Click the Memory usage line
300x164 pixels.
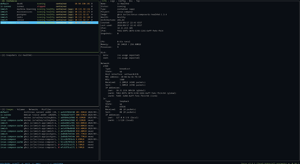coord(121,44)
